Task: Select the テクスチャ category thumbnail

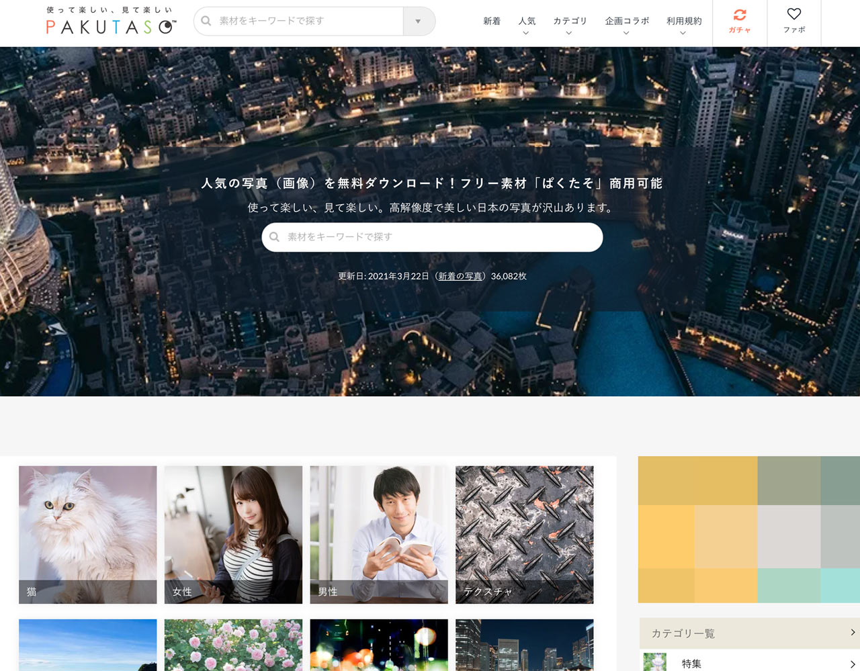Action: click(524, 535)
